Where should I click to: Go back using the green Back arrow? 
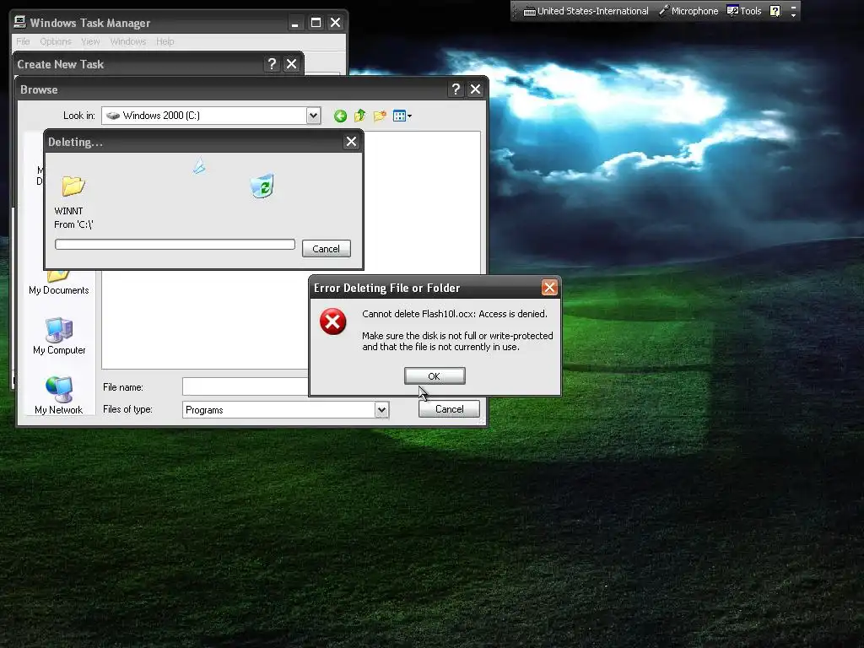click(x=341, y=116)
